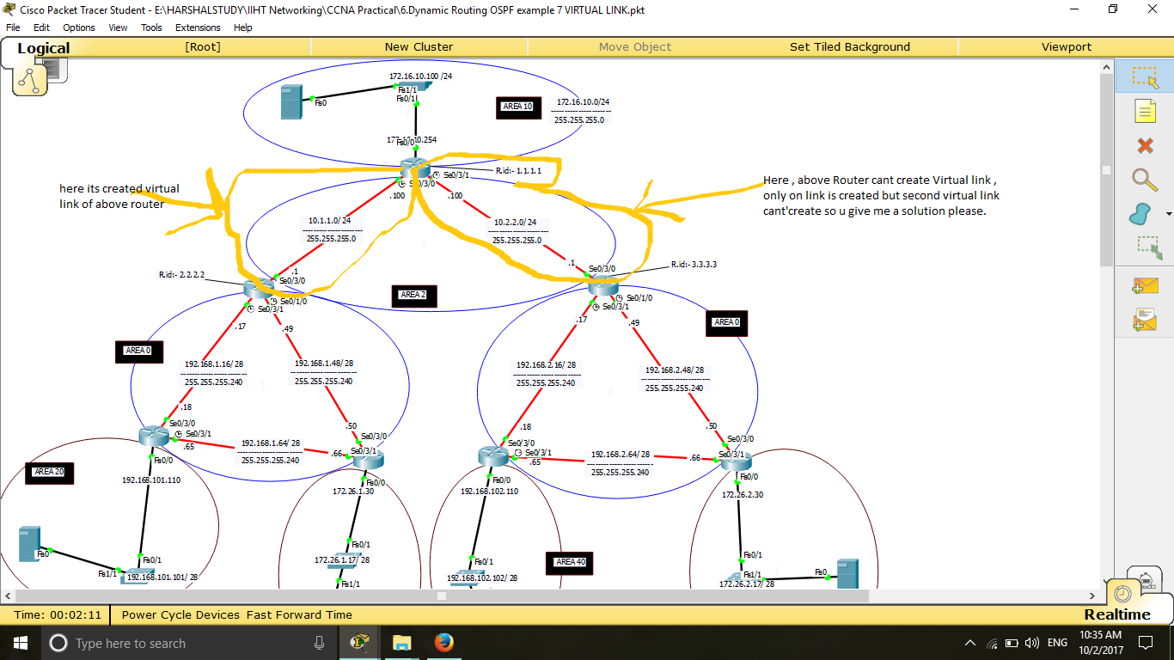Click the Set Tiled Background button
The height and width of the screenshot is (660, 1174).
click(x=850, y=46)
